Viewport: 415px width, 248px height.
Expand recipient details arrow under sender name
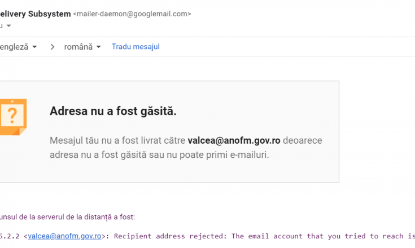(8, 25)
